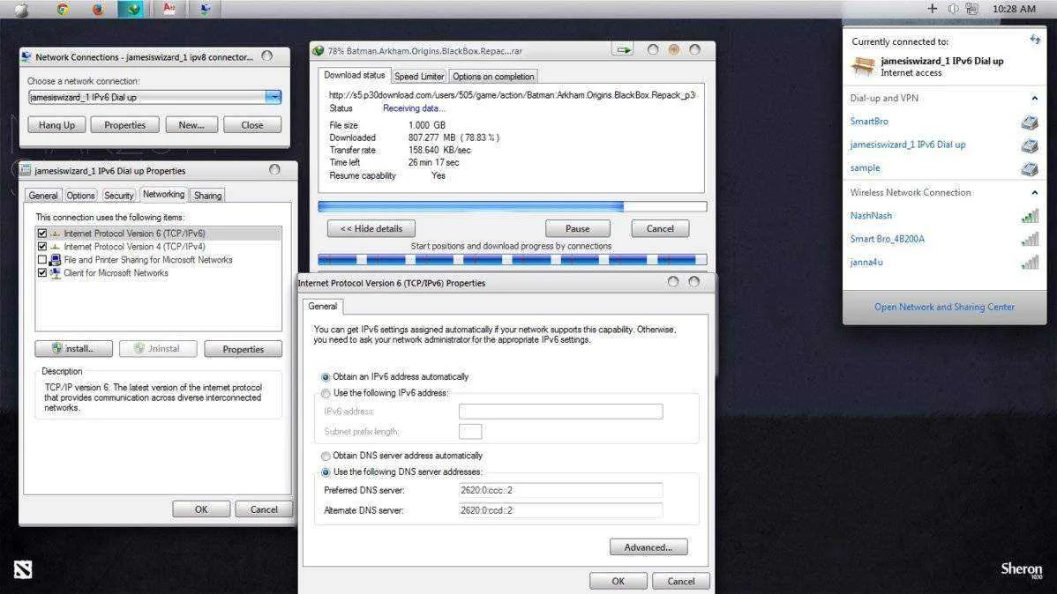Collapse the Wireless Network Connection section
This screenshot has width=1057, height=594.
pyautogui.click(x=1034, y=193)
